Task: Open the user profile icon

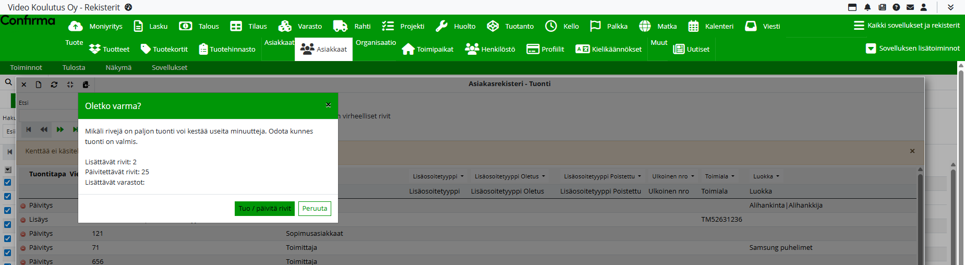Action: click(924, 7)
